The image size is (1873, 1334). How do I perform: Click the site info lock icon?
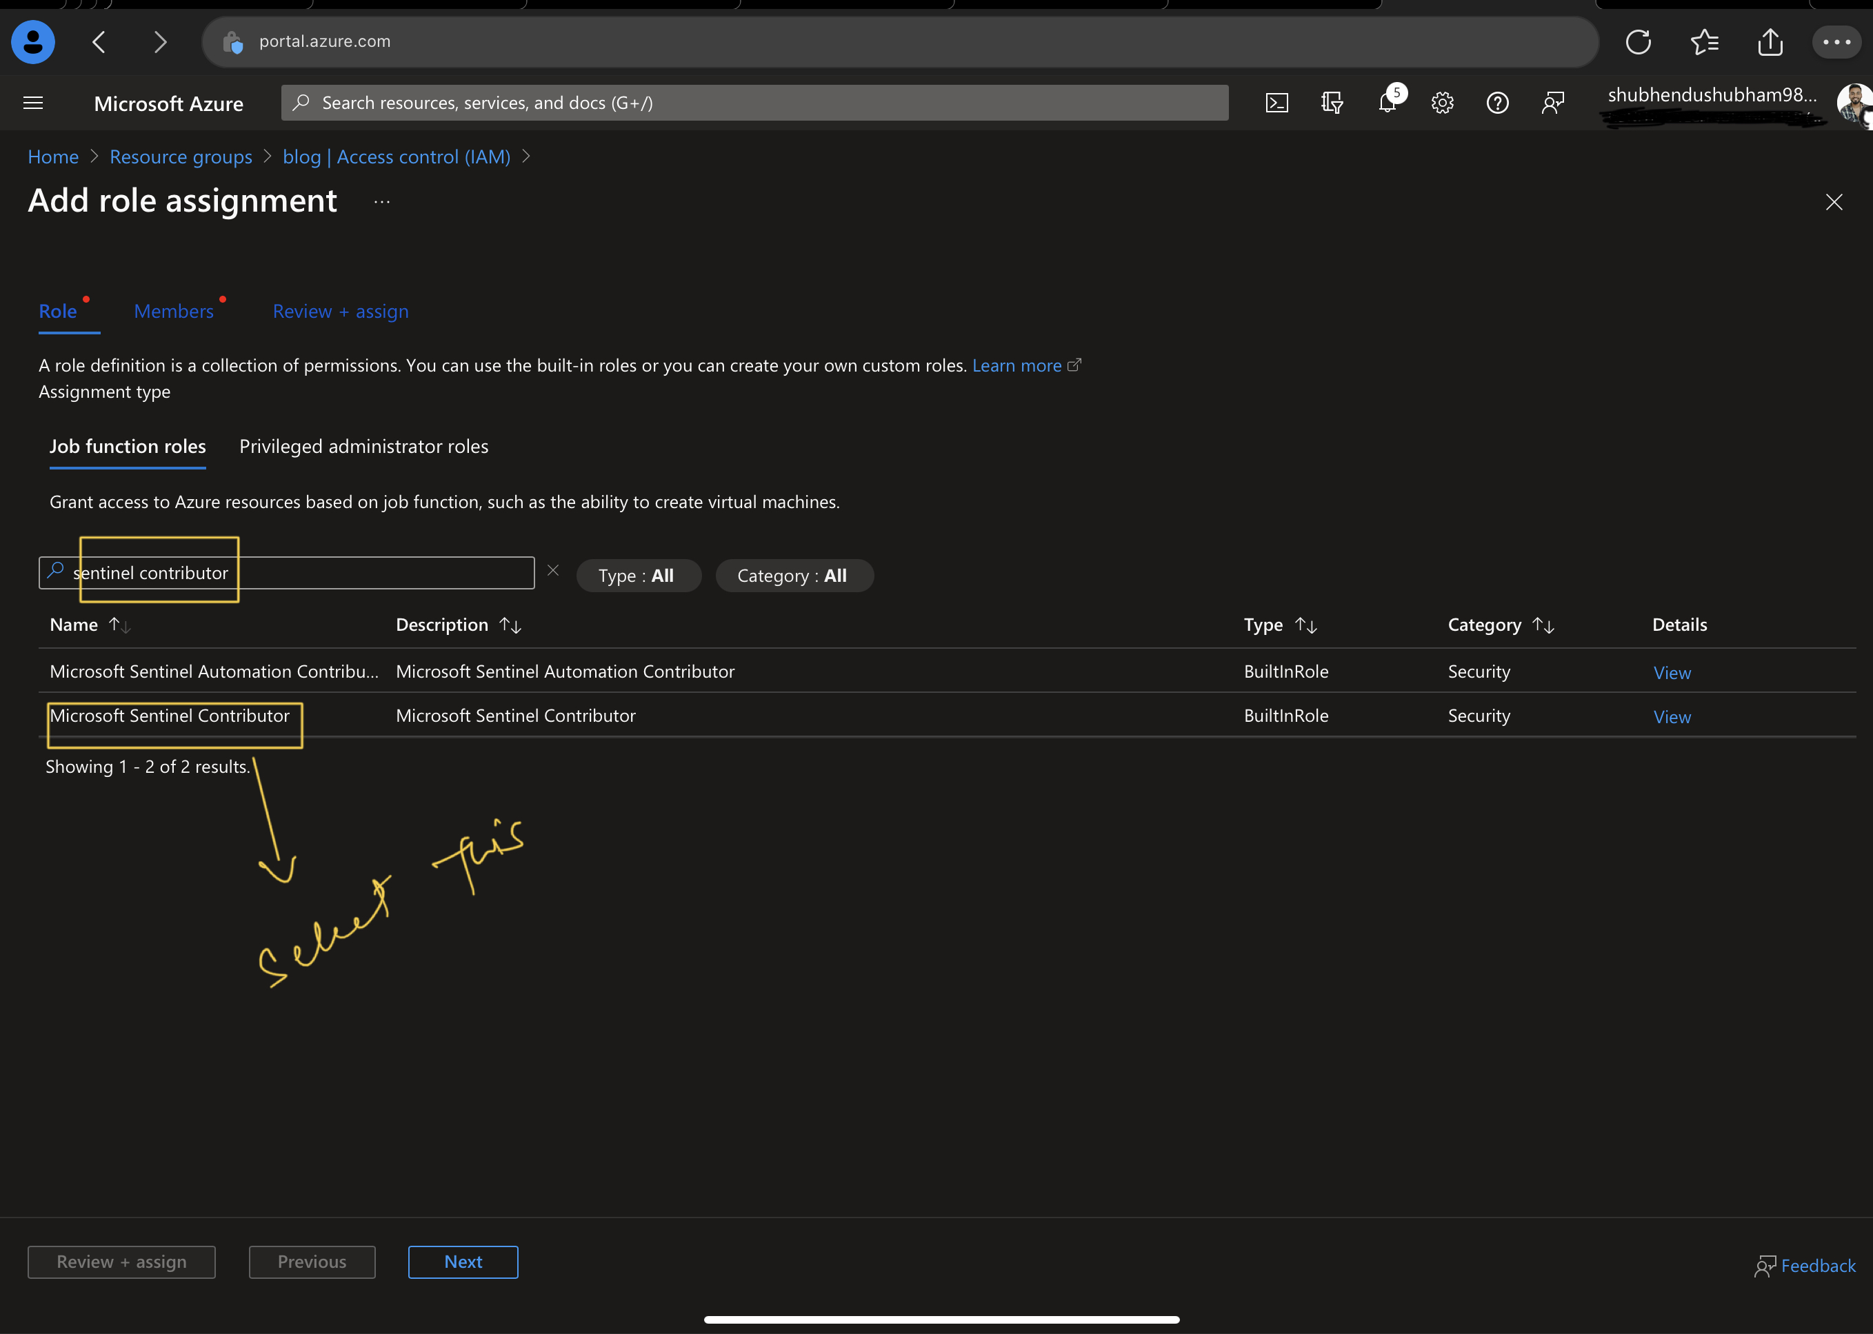point(233,42)
